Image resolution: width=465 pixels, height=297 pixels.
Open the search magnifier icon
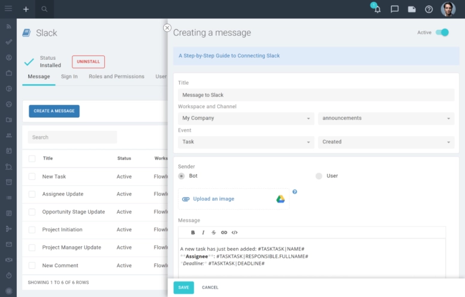tap(44, 9)
